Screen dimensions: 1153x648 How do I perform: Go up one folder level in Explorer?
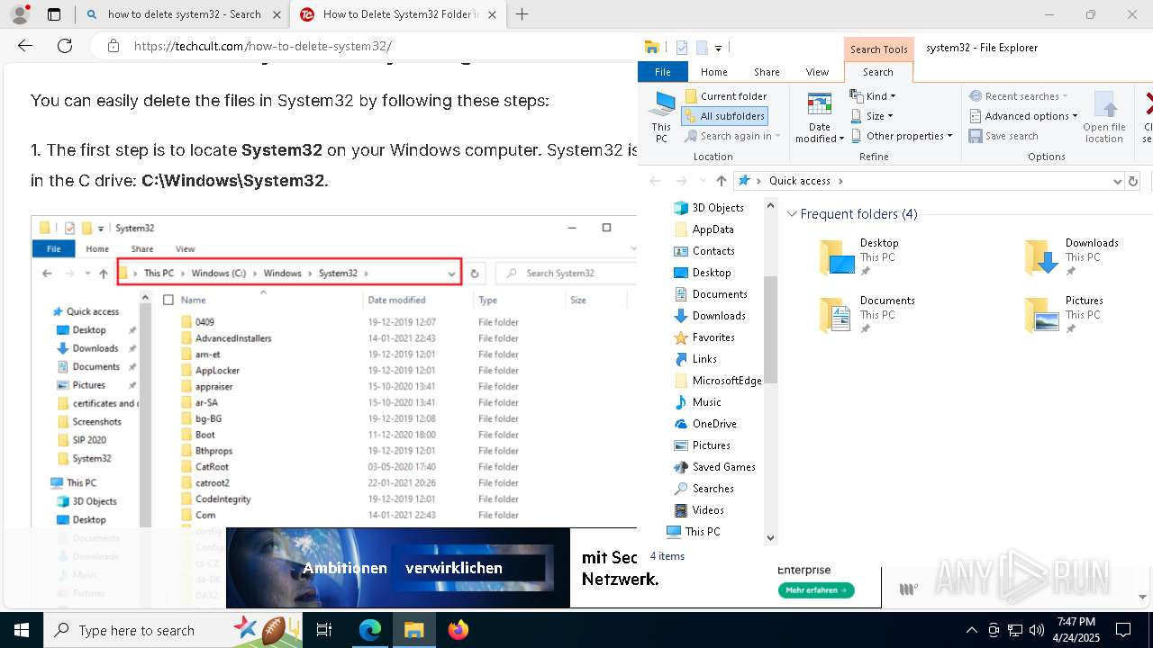coord(721,181)
